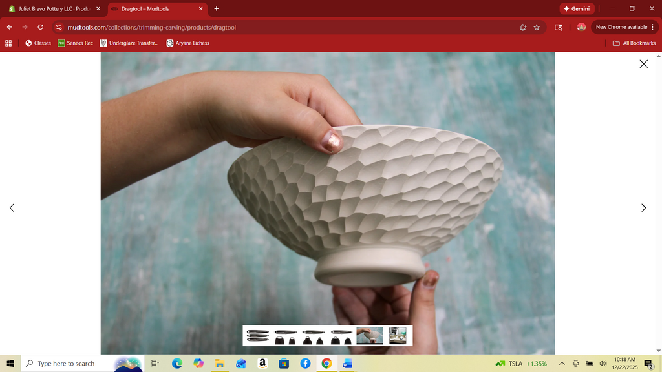The image size is (662, 372).
Task: Close the image lightbox viewer
Action: [x=643, y=64]
